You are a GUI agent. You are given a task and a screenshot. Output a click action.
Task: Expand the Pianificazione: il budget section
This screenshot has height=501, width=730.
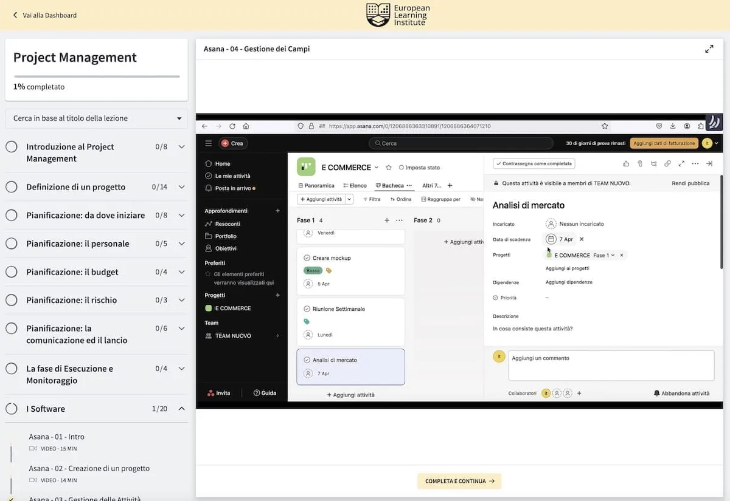181,272
